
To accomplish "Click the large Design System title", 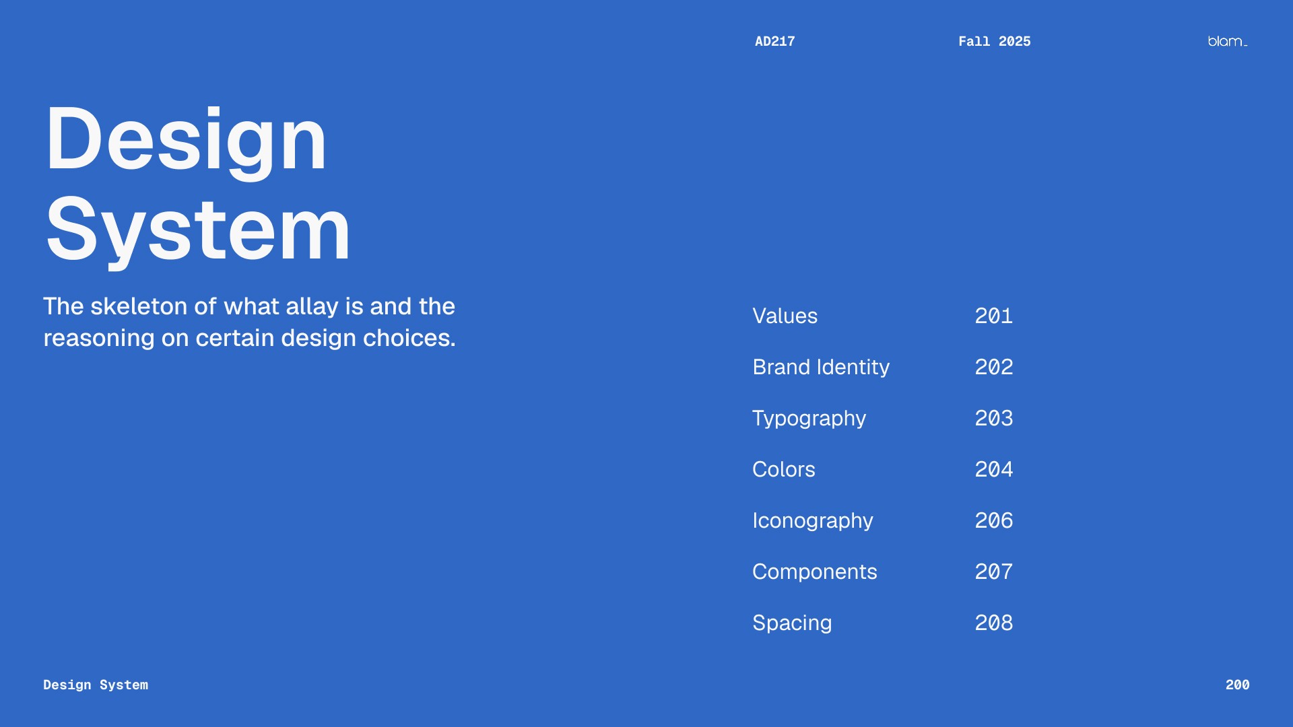I will (x=197, y=183).
